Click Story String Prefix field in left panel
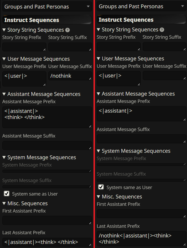This screenshot has width=187, height=248. point(24,47)
